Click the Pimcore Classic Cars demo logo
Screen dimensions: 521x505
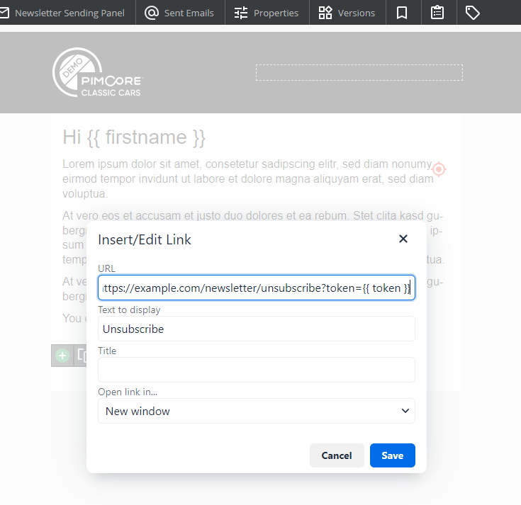click(98, 72)
